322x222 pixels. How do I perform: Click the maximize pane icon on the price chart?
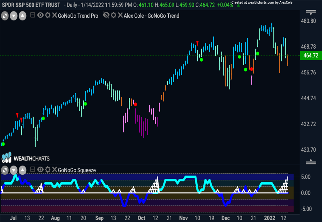click(5, 16)
